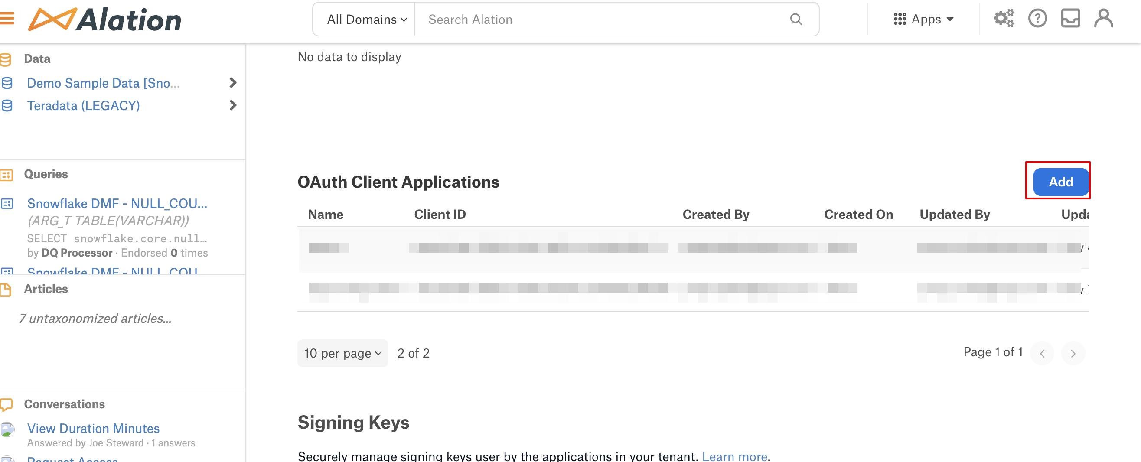Image resolution: width=1141 pixels, height=462 pixels.
Task: Open the user profile icon
Action: pyautogui.click(x=1103, y=19)
